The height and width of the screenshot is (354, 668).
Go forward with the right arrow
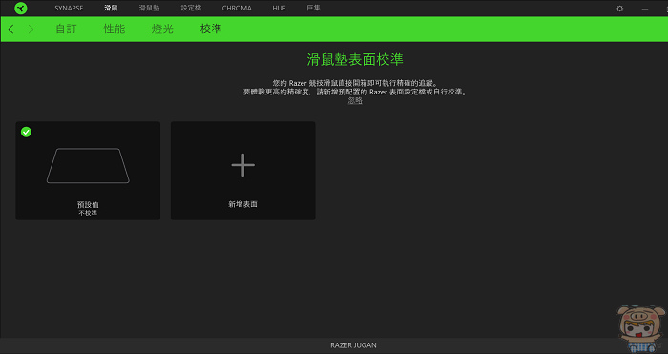[31, 29]
